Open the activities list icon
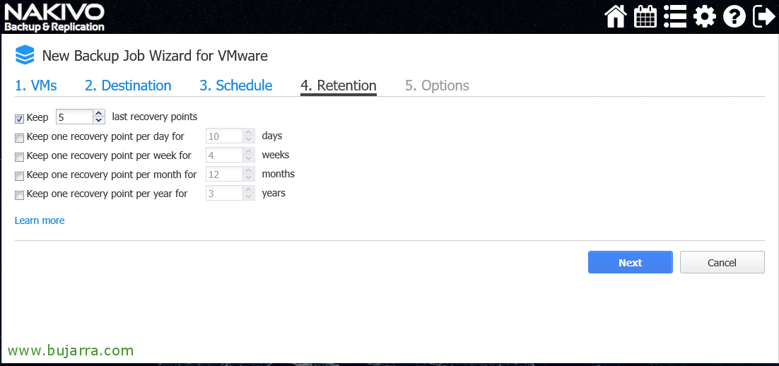 675,17
